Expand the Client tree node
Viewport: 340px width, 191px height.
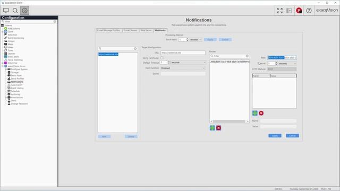click(2, 32)
